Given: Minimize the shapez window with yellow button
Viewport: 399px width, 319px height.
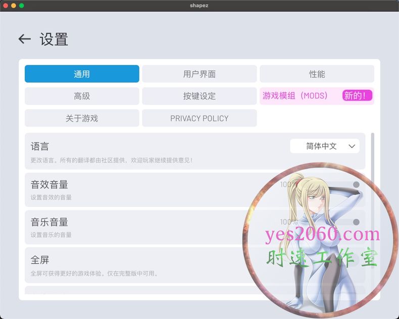Looking at the screenshot, I should coord(14,6).
